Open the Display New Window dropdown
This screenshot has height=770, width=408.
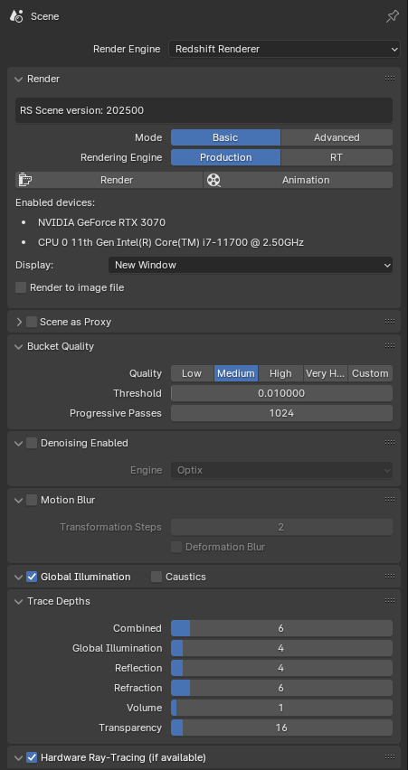[251, 265]
